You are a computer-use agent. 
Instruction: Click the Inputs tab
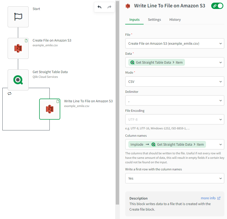point(134,20)
